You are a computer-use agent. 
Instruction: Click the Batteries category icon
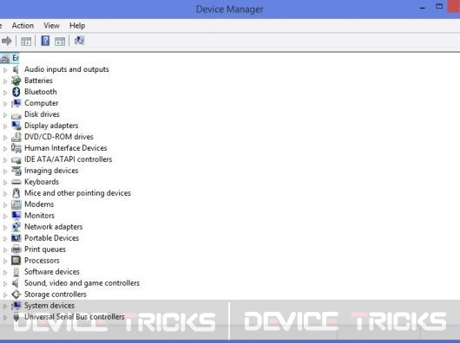click(x=16, y=81)
